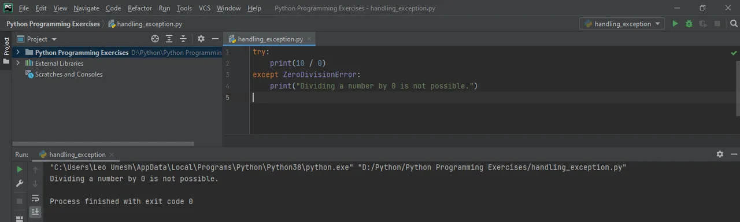The image size is (740, 222).
Task: Open the VCS menu
Action: pos(205,8)
